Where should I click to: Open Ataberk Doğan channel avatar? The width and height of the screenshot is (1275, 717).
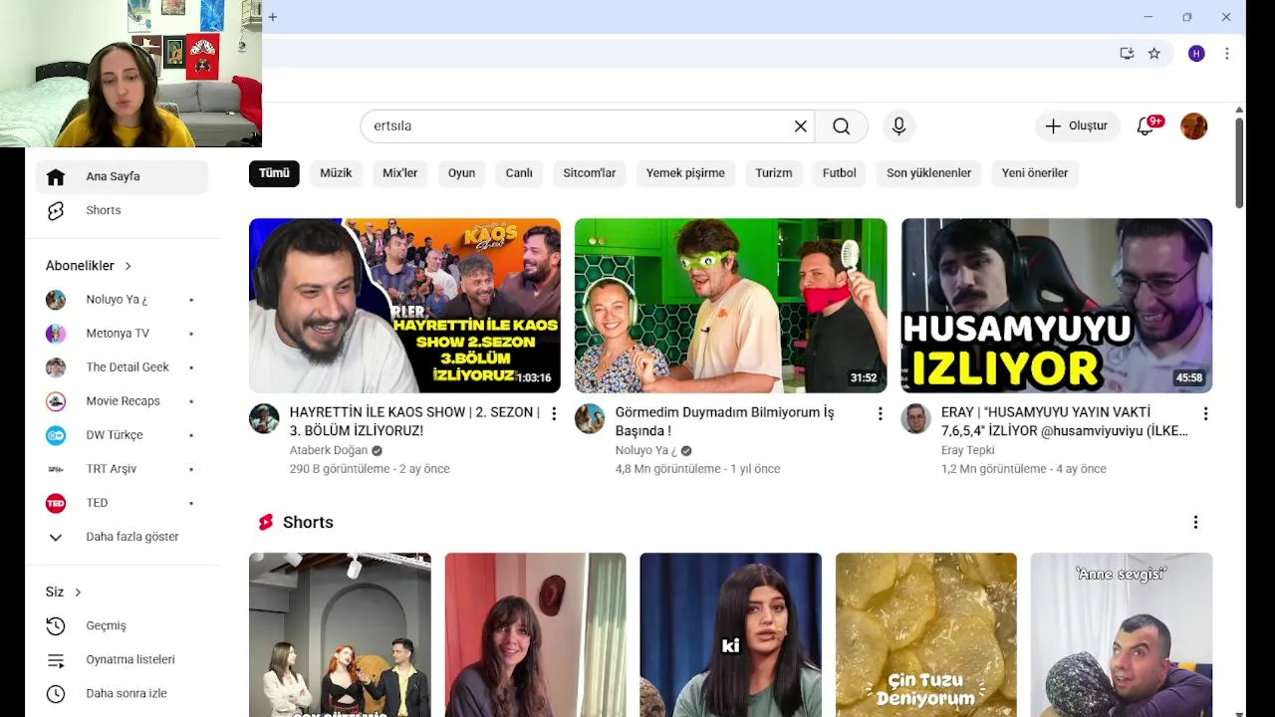point(264,418)
